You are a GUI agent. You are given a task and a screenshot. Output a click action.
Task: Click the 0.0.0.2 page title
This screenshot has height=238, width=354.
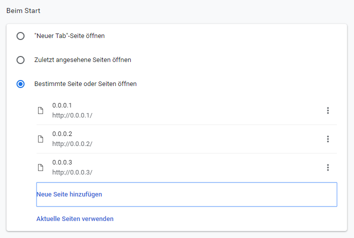pos(62,134)
